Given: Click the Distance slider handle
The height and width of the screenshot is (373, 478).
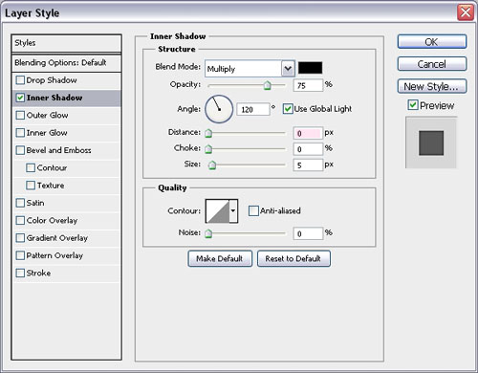Looking at the screenshot, I should pos(208,133).
